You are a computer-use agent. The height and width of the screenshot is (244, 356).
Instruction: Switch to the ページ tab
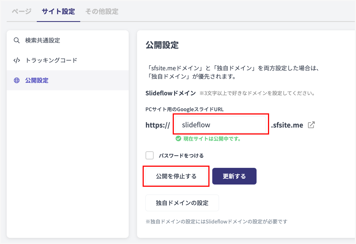click(21, 12)
